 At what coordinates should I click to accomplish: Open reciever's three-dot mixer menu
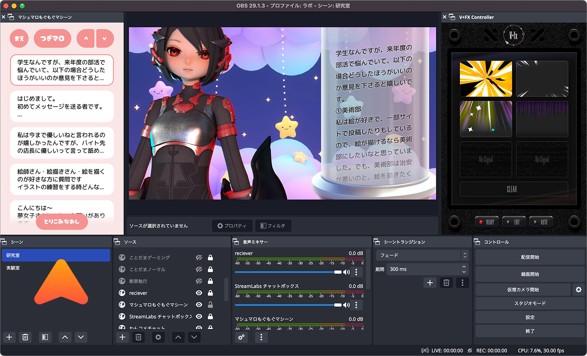(356, 272)
